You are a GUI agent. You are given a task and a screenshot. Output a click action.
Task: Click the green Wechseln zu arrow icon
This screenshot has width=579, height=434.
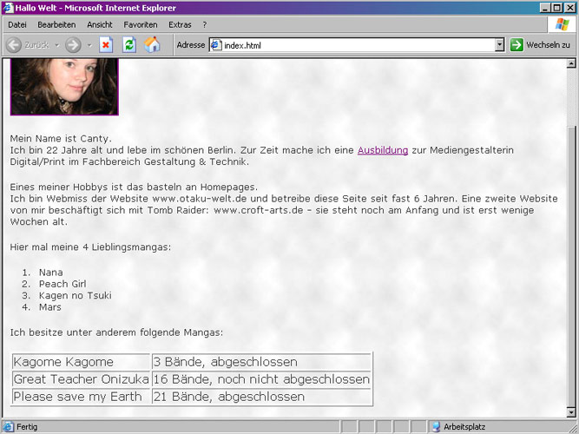[516, 44]
